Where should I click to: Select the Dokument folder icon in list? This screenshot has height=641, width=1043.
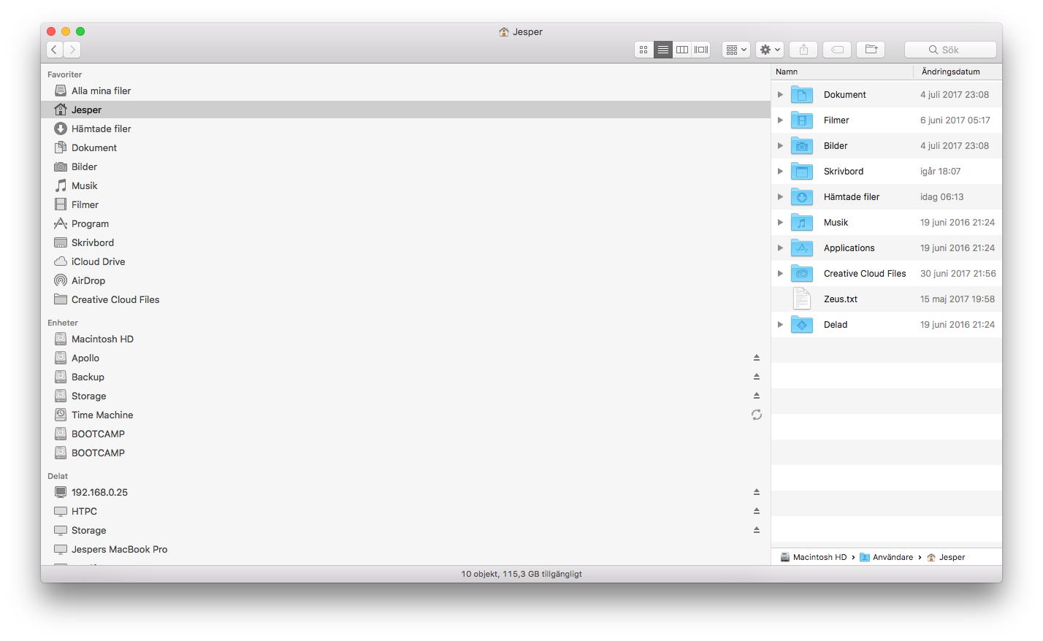pyautogui.click(x=802, y=95)
